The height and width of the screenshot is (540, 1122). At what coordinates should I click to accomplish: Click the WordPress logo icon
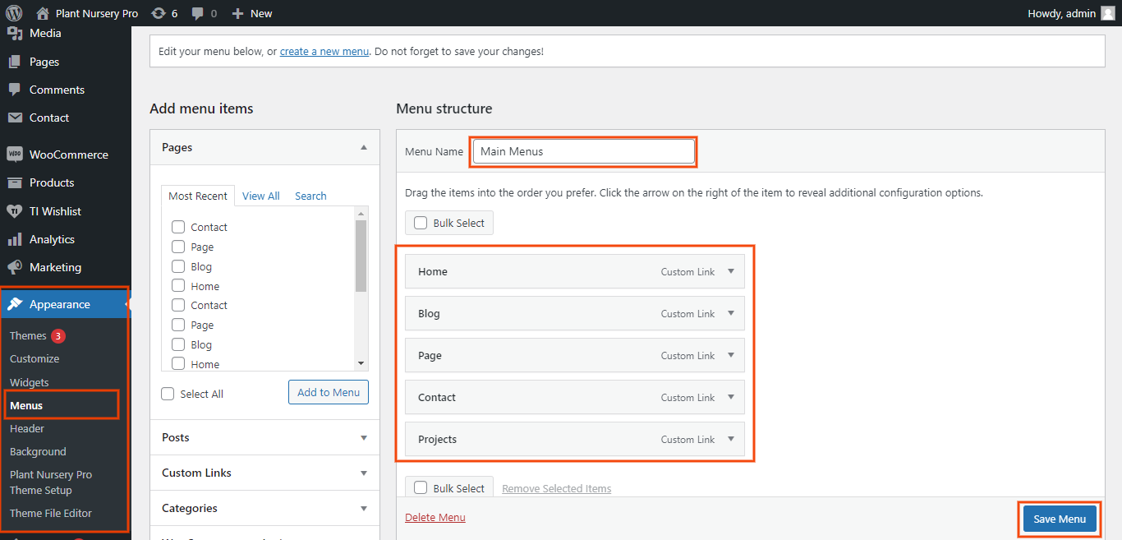[13, 13]
